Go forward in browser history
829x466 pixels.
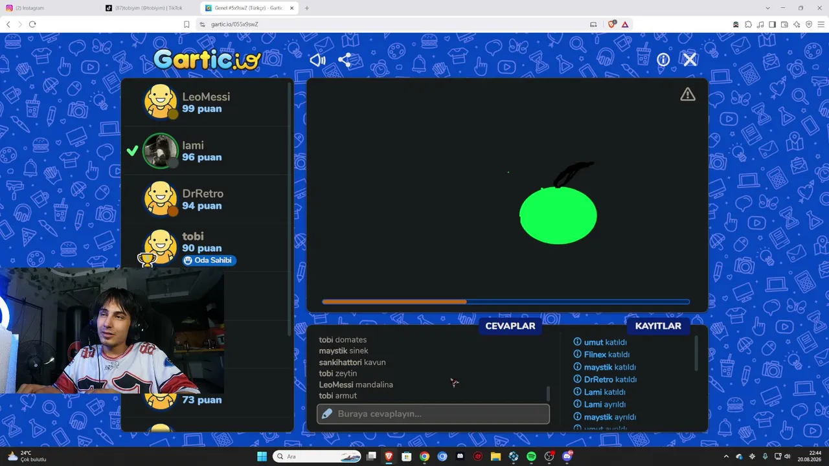(19, 24)
